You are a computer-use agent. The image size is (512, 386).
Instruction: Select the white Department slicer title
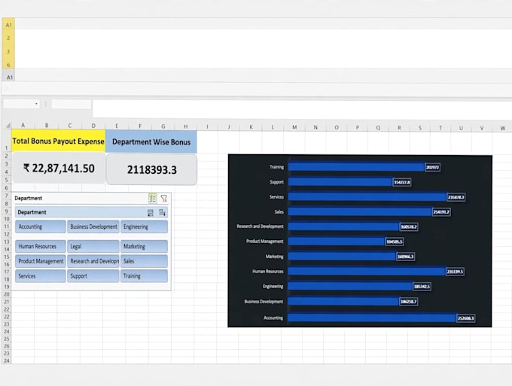29,198
